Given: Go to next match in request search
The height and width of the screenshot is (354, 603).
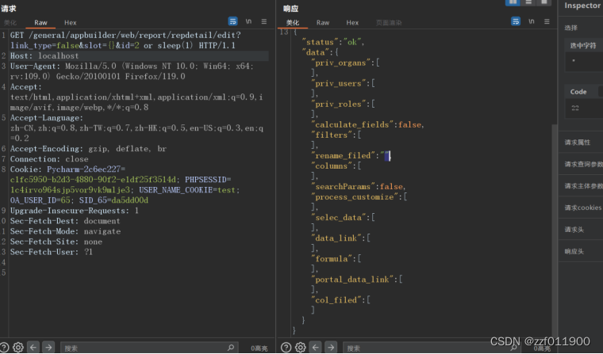Looking at the screenshot, I should point(48,347).
